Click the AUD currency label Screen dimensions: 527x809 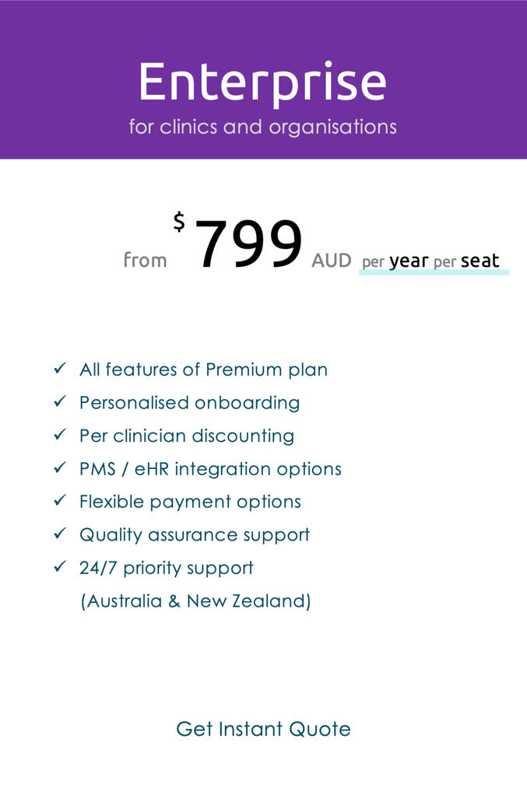click(x=332, y=261)
